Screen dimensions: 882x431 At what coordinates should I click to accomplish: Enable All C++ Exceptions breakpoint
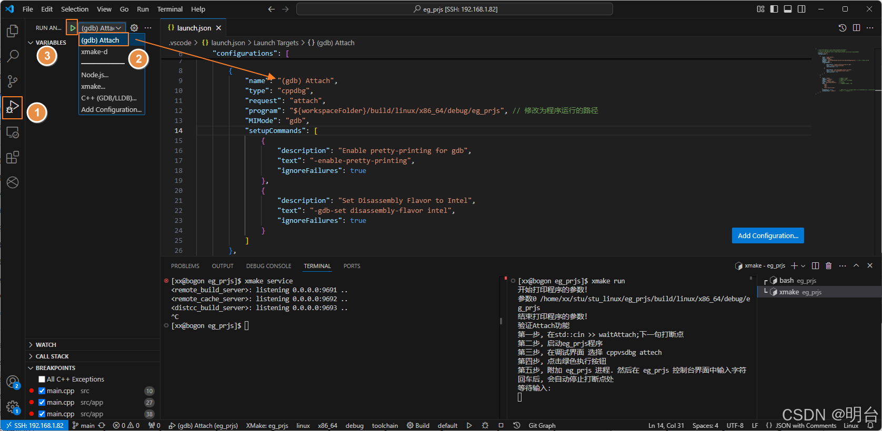[x=42, y=379]
